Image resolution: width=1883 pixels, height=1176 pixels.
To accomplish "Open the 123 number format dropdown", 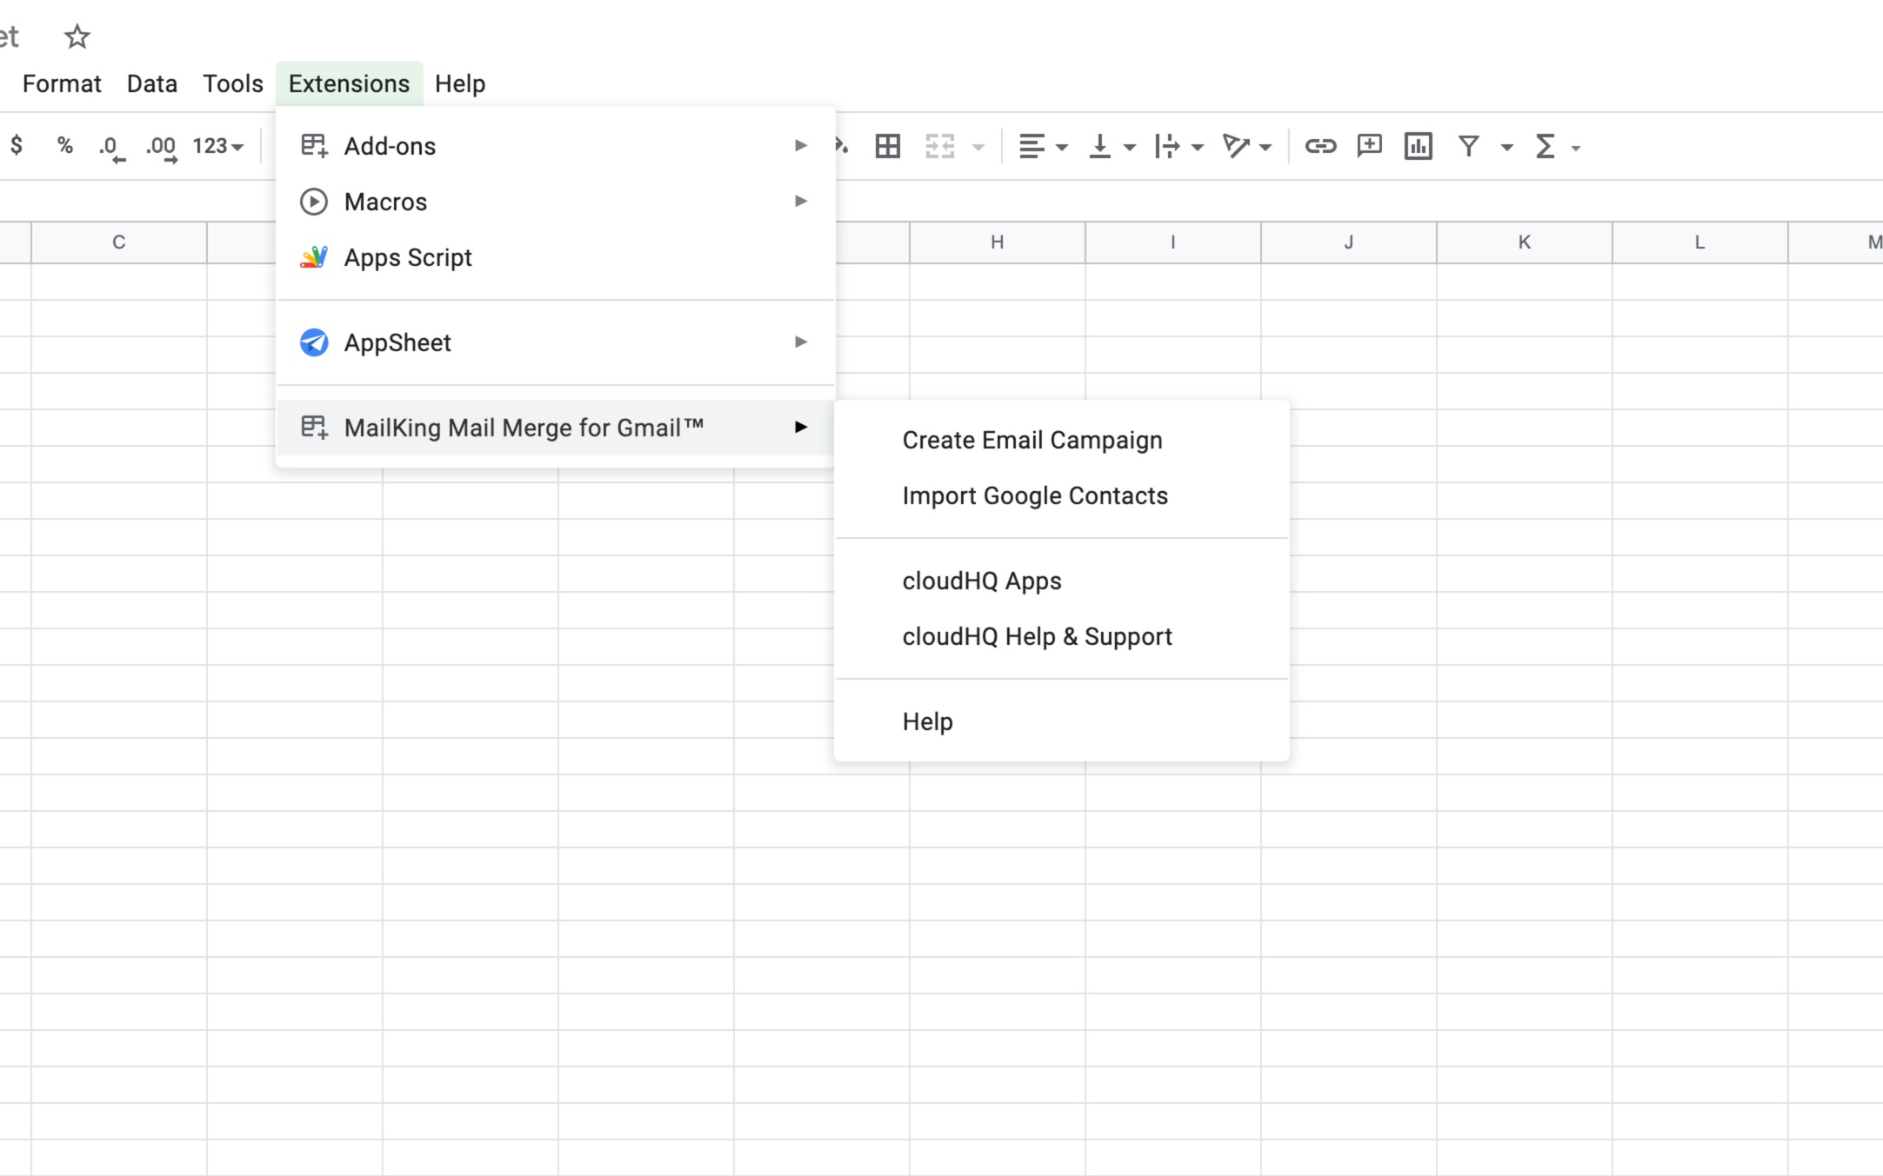I will point(217,146).
